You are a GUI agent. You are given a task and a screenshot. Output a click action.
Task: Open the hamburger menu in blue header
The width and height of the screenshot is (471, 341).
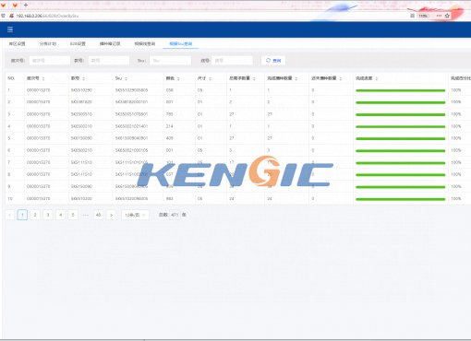(x=10, y=29)
